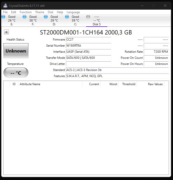Open the Language menu

[73, 12]
